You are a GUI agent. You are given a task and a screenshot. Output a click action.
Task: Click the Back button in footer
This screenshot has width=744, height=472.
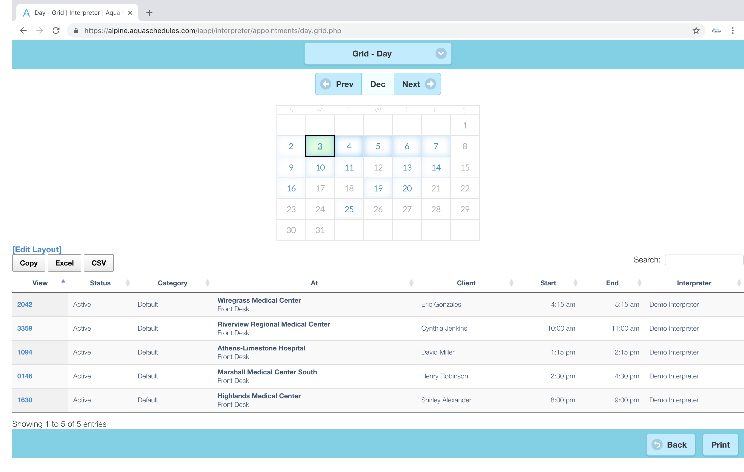click(671, 445)
